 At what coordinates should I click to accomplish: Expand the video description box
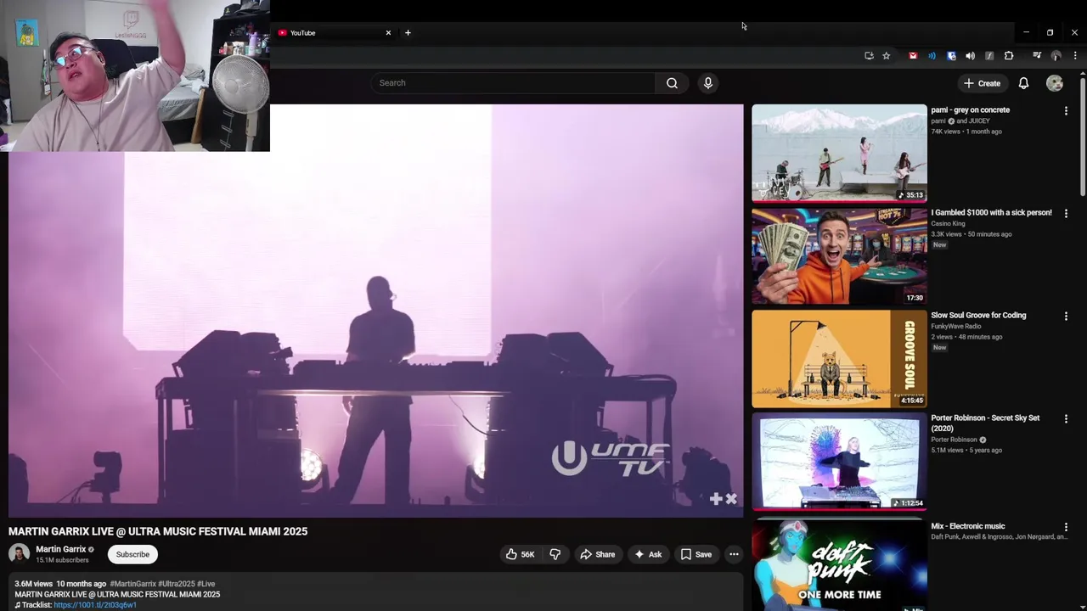tap(375, 593)
